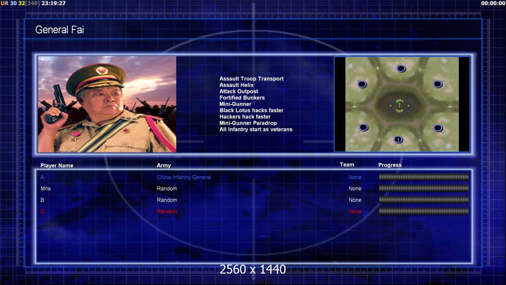Click 'China Infantry General' army text
Screen dimensions: 506x285
coord(184,177)
